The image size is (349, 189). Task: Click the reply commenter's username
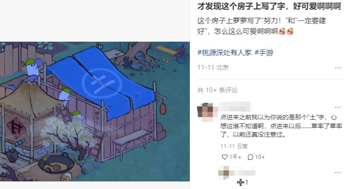point(243,173)
